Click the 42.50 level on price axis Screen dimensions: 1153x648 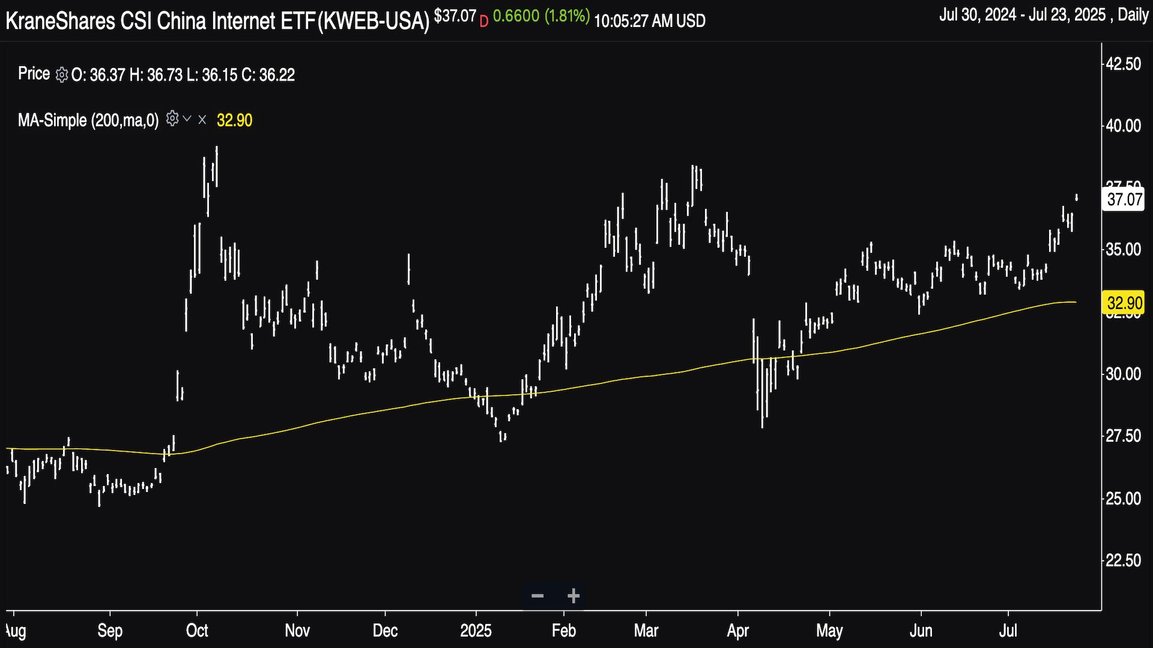coord(1124,64)
